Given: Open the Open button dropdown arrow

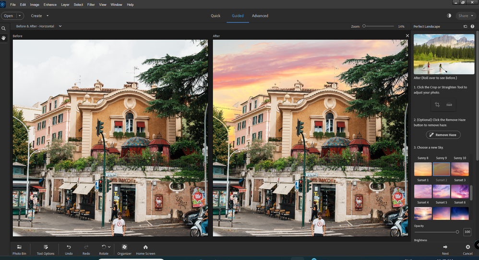Looking at the screenshot, I should click(20, 15).
